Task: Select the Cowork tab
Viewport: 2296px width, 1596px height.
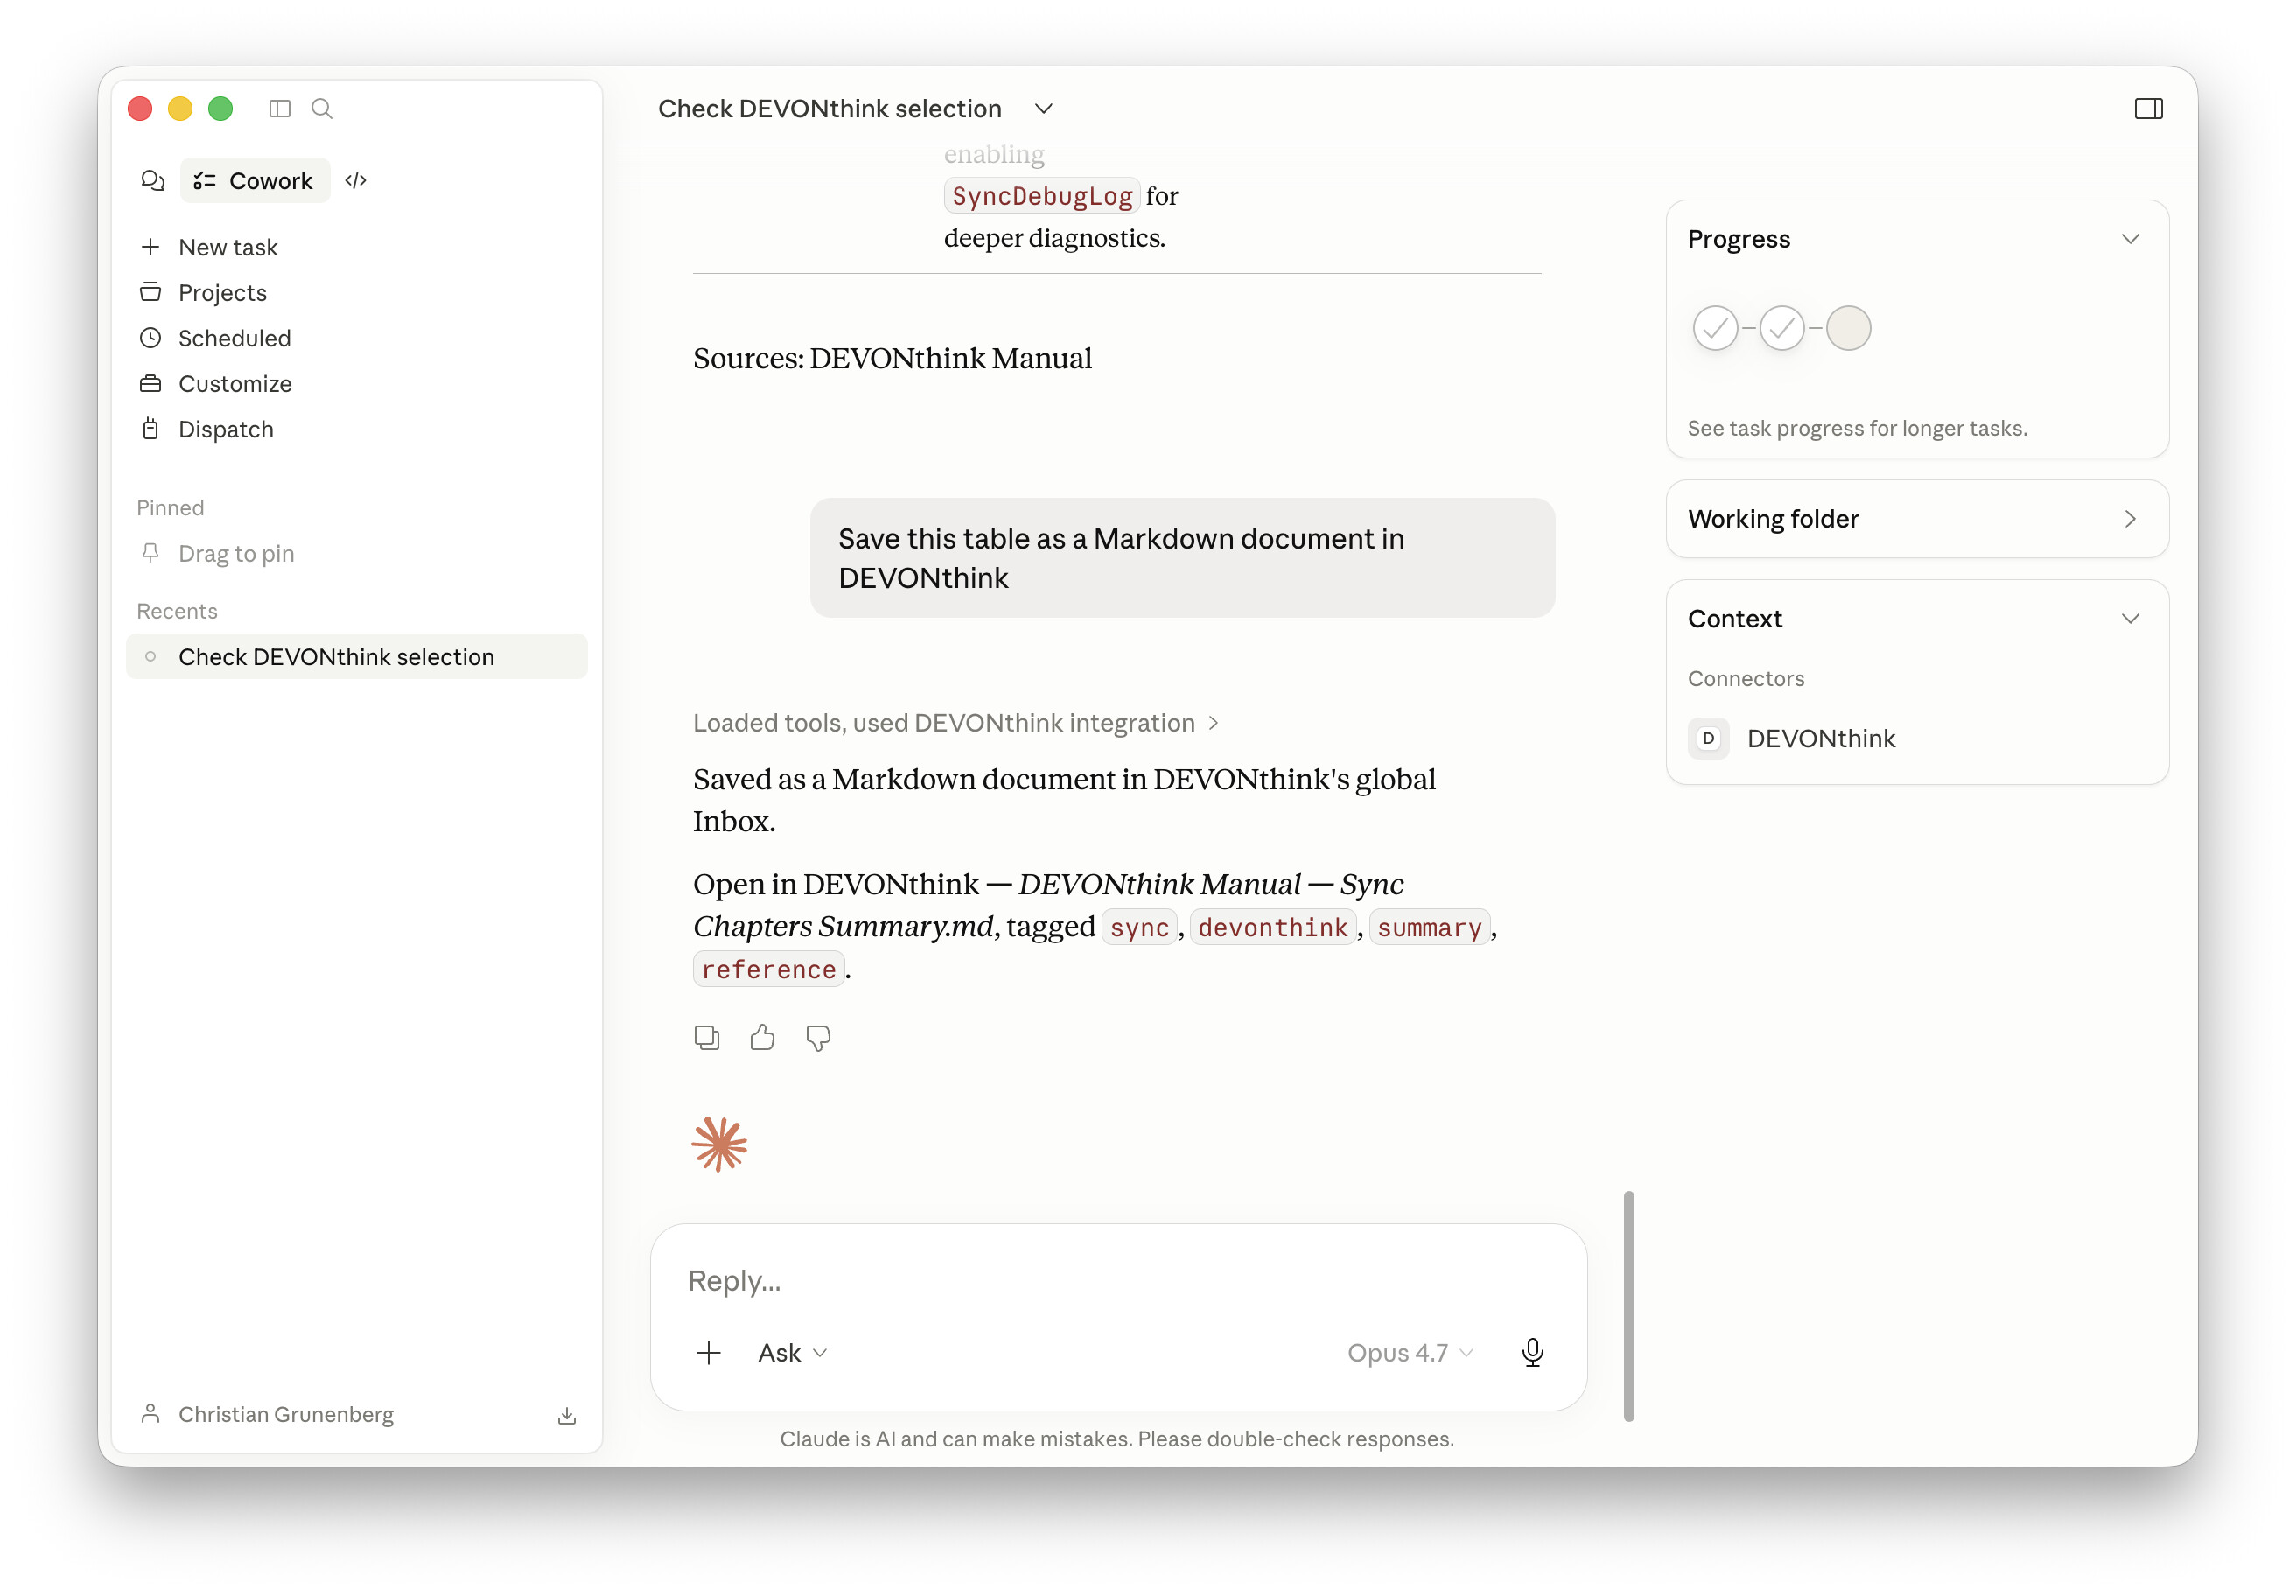Action: coord(255,180)
